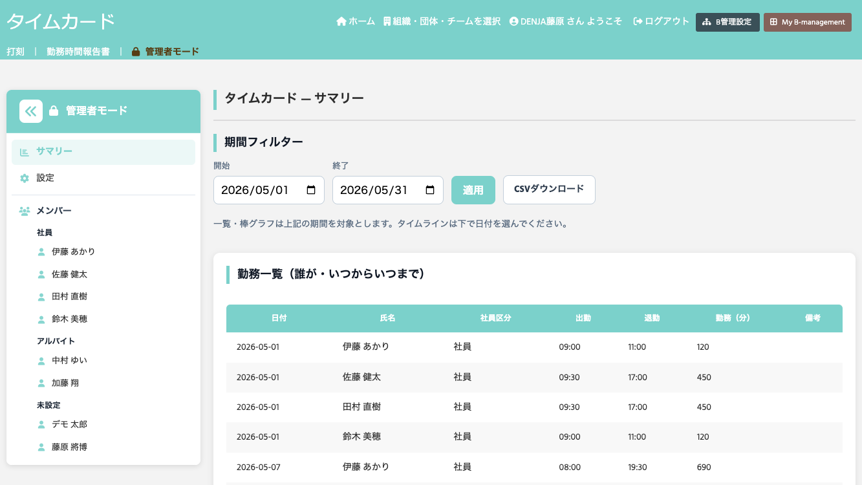Apply the period filter with 適用
This screenshot has width=862, height=485.
point(473,190)
